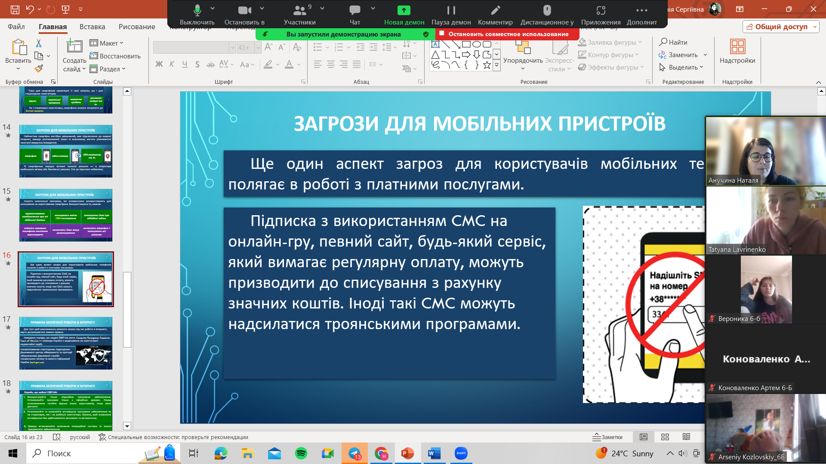Screen dimensions: 826x464
Task: Open Word from taskbar
Action: tap(434, 453)
